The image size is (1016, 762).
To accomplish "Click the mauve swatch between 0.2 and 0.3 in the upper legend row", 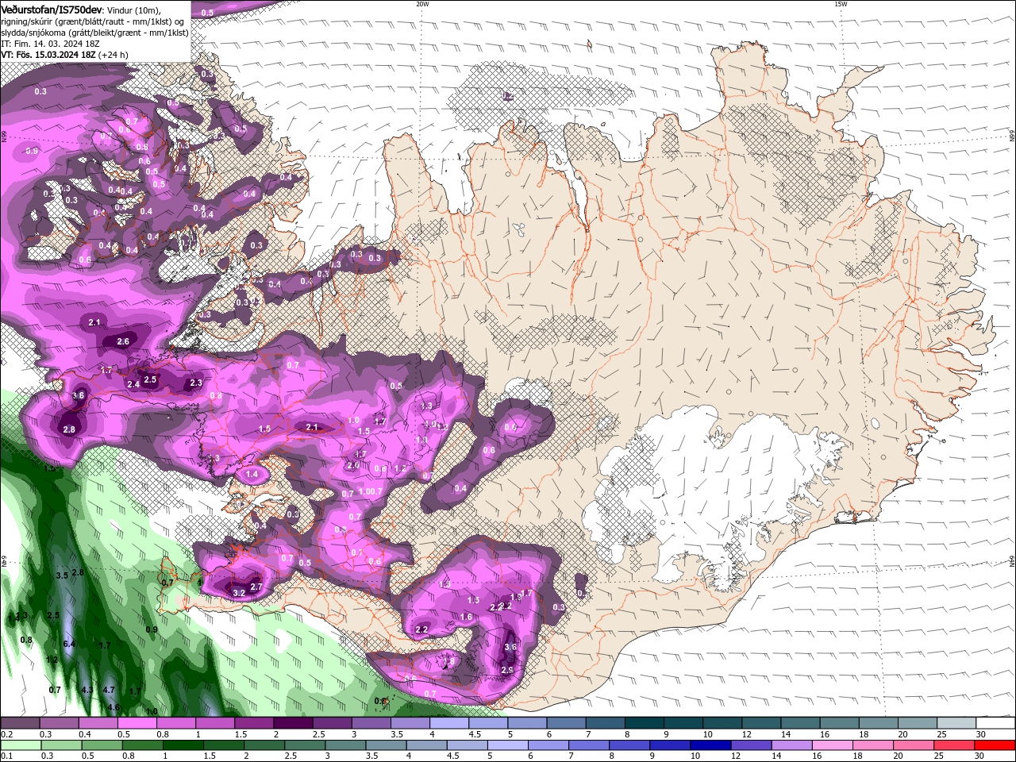I will (x=20, y=724).
